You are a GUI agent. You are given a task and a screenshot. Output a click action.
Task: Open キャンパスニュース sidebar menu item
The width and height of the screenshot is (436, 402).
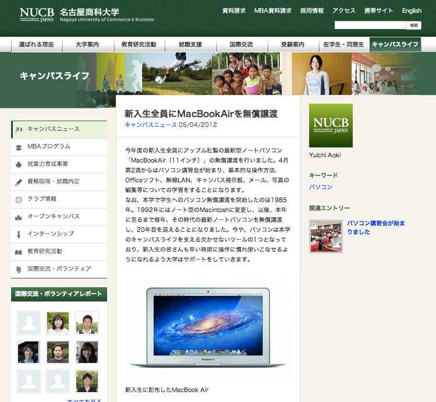59,129
